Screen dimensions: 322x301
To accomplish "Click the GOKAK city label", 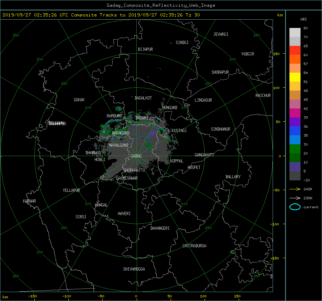I will [x=79, y=100].
